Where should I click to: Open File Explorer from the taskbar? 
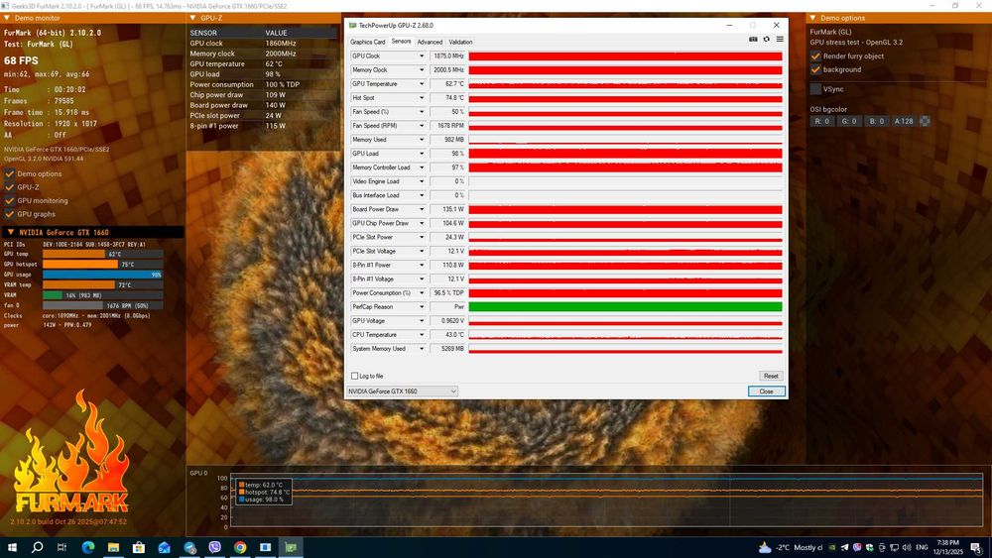[113, 547]
